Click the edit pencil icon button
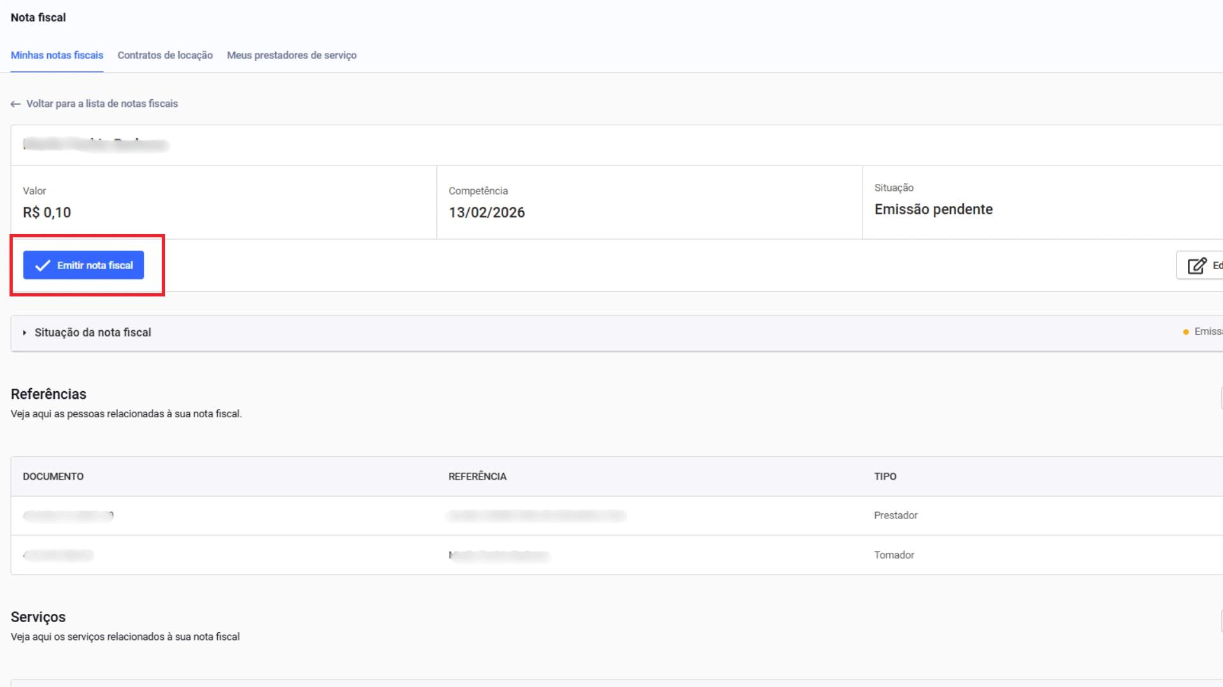Viewport: 1223px width, 687px height. pyautogui.click(x=1199, y=265)
